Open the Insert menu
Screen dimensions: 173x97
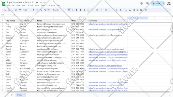[x=24, y=5]
